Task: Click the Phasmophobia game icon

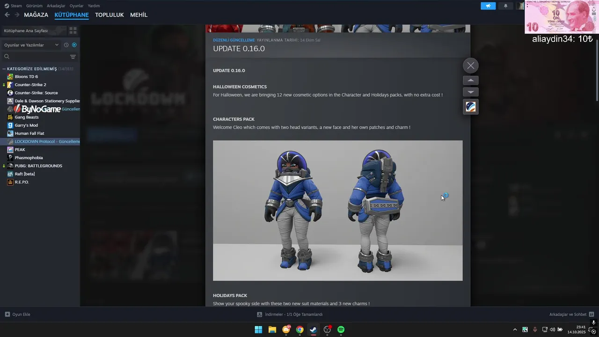Action: click(x=10, y=158)
